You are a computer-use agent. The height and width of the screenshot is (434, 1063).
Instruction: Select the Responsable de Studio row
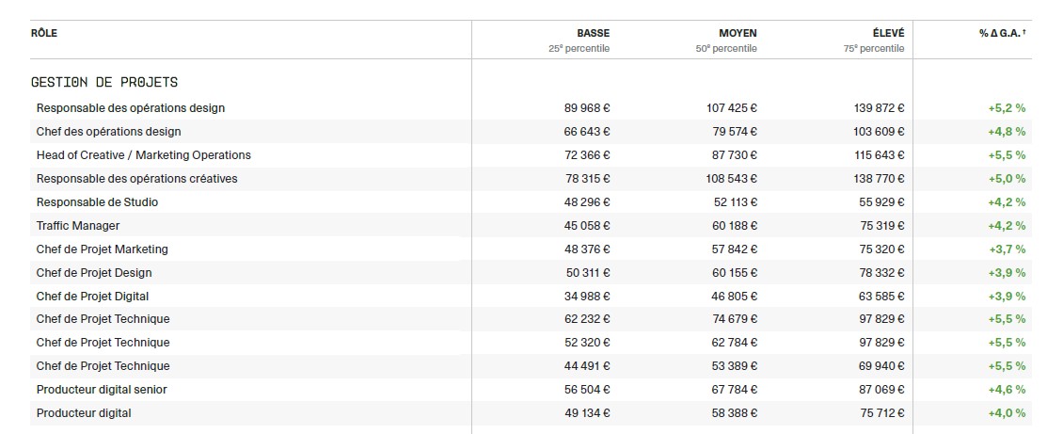pyautogui.click(x=97, y=202)
